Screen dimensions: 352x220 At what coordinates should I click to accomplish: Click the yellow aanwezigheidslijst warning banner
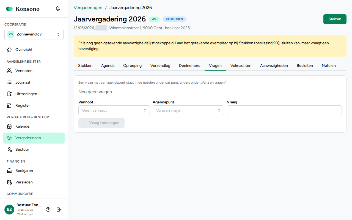pyautogui.click(x=210, y=46)
